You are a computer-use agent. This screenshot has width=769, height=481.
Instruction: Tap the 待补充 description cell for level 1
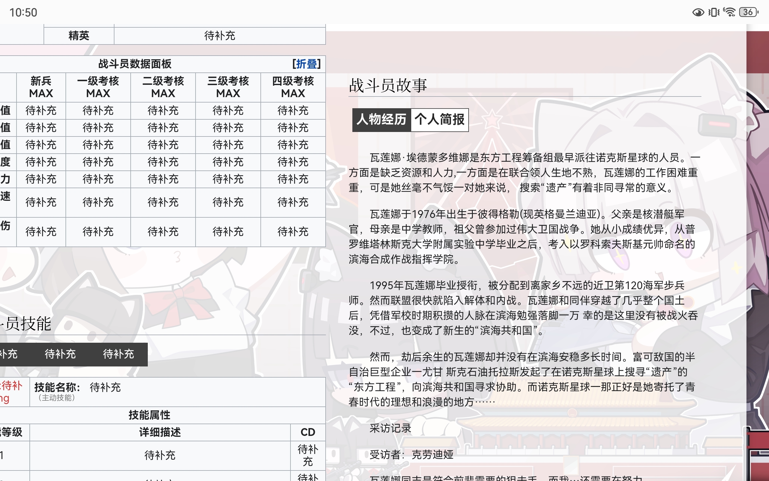(160, 455)
